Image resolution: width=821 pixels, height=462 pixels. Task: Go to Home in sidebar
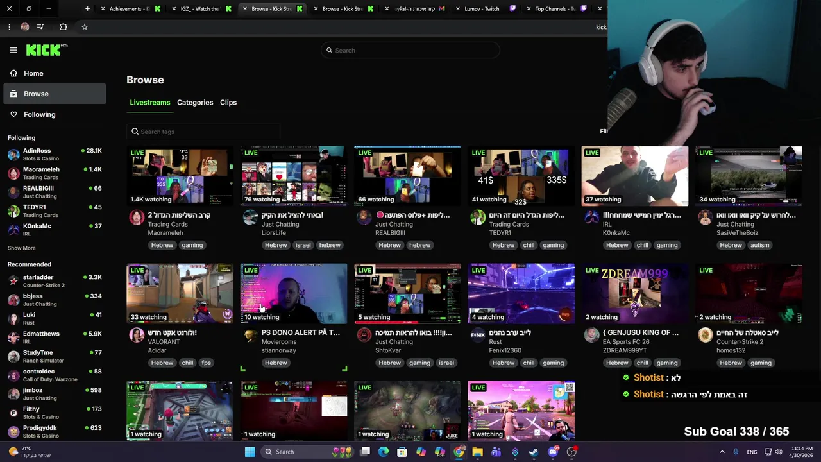54,73
